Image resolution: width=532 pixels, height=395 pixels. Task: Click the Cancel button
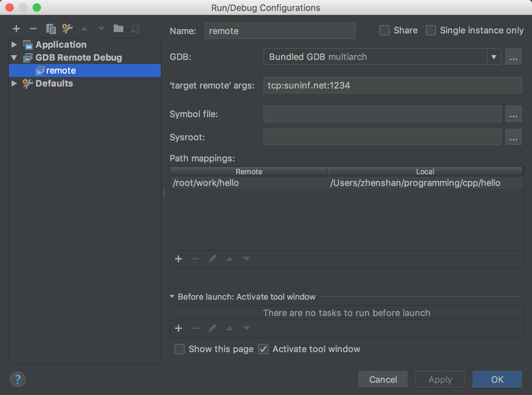(x=383, y=379)
